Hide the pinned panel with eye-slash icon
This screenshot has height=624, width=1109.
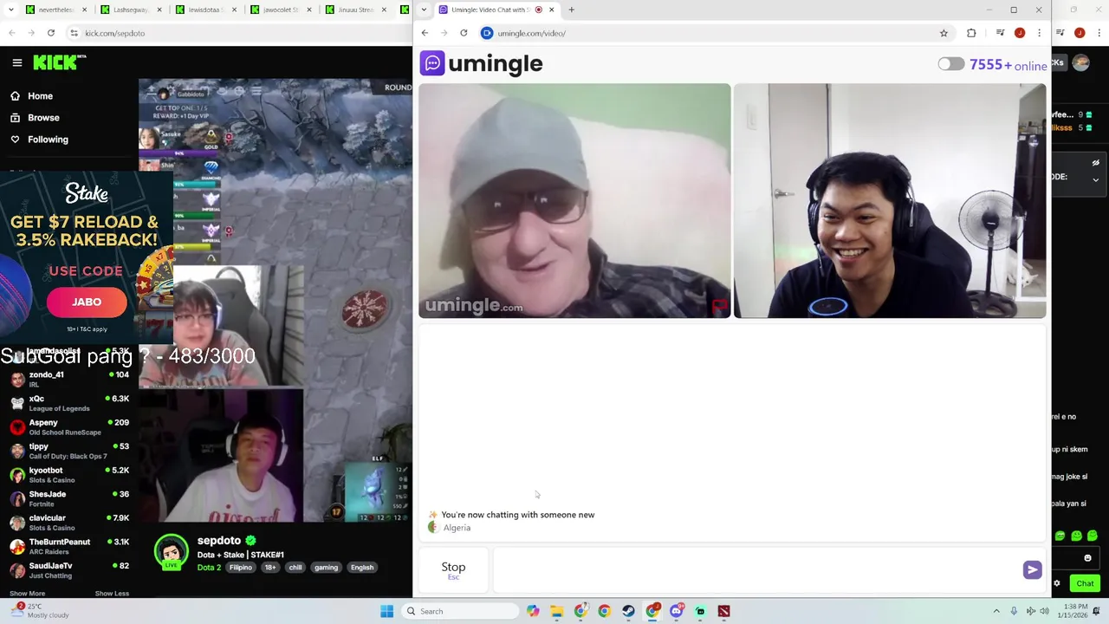tap(1095, 163)
